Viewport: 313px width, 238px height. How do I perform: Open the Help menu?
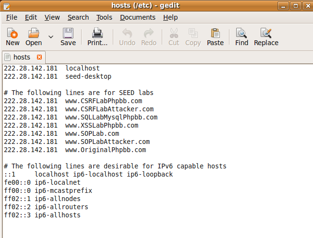170,18
